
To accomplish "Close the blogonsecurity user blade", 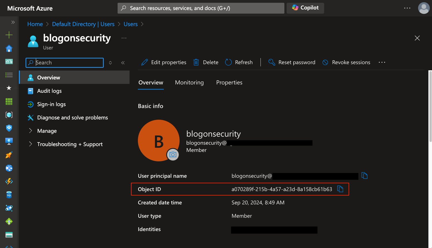I will click(417, 38).
